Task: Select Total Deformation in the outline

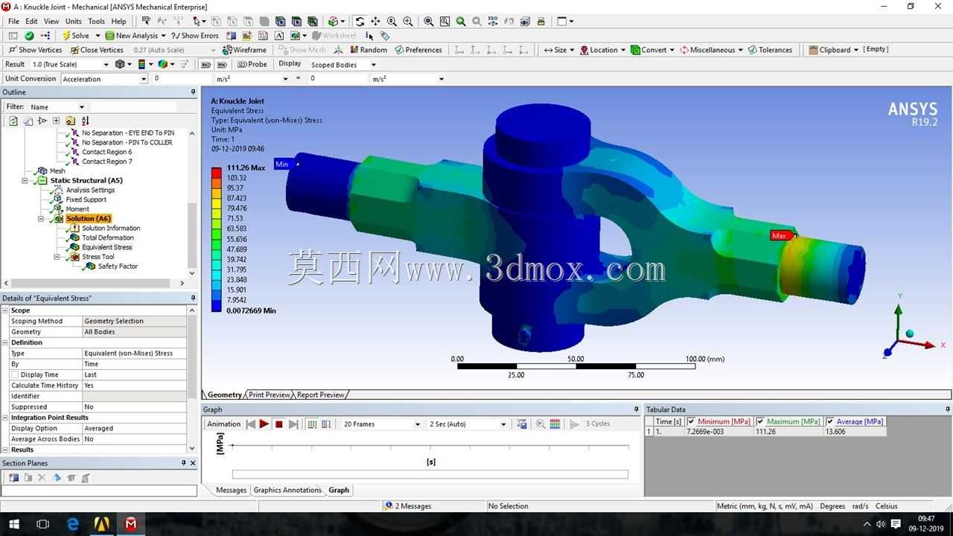Action: point(108,238)
